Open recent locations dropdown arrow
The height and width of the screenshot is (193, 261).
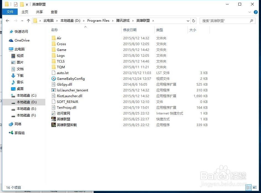[22, 21]
